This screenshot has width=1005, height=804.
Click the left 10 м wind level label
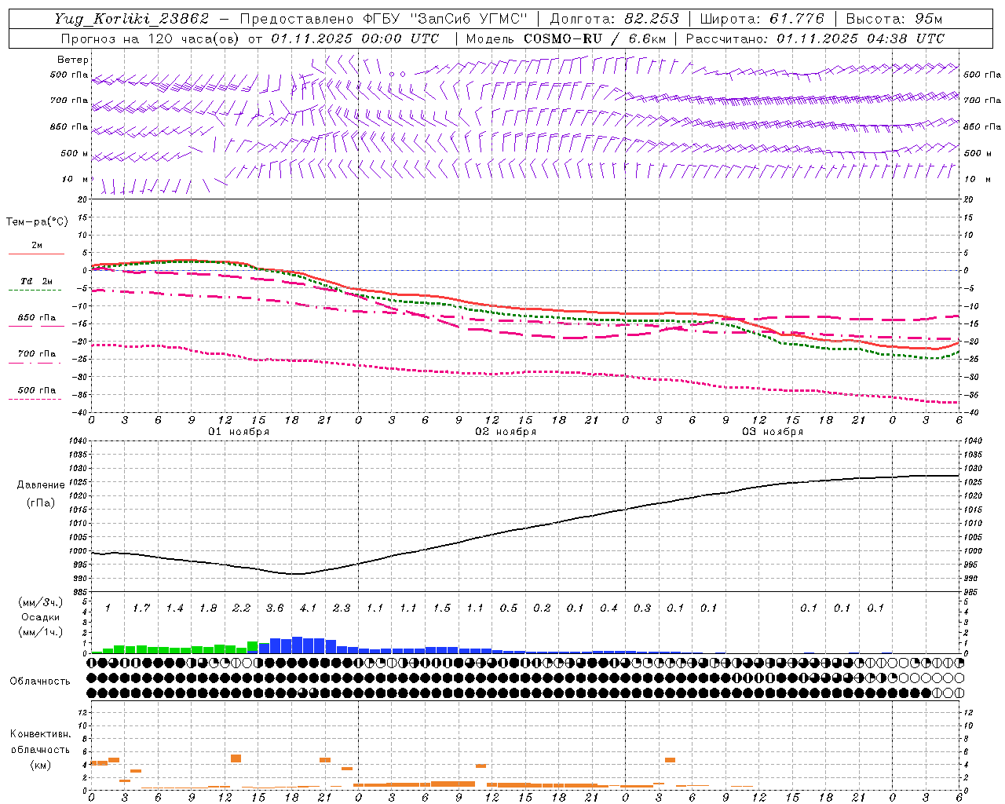(75, 179)
